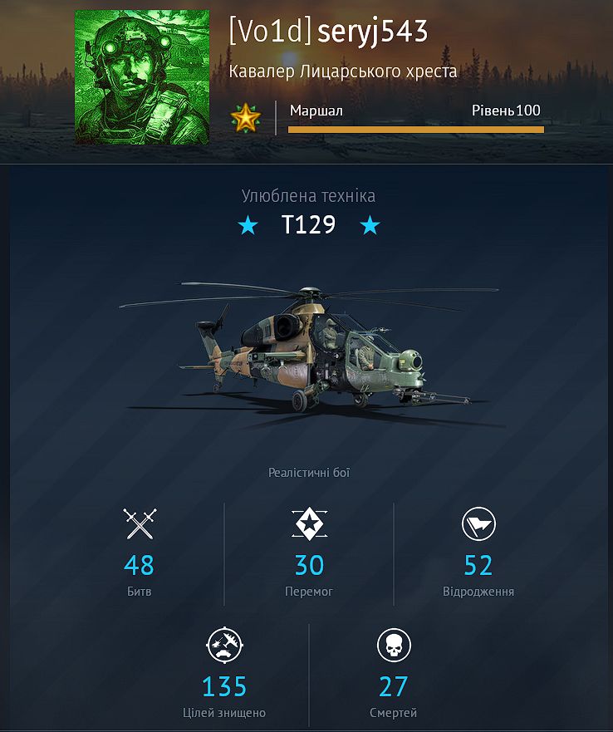Click the Рівень 100 level label
Viewport: 613px width, 732px height.
point(506,111)
